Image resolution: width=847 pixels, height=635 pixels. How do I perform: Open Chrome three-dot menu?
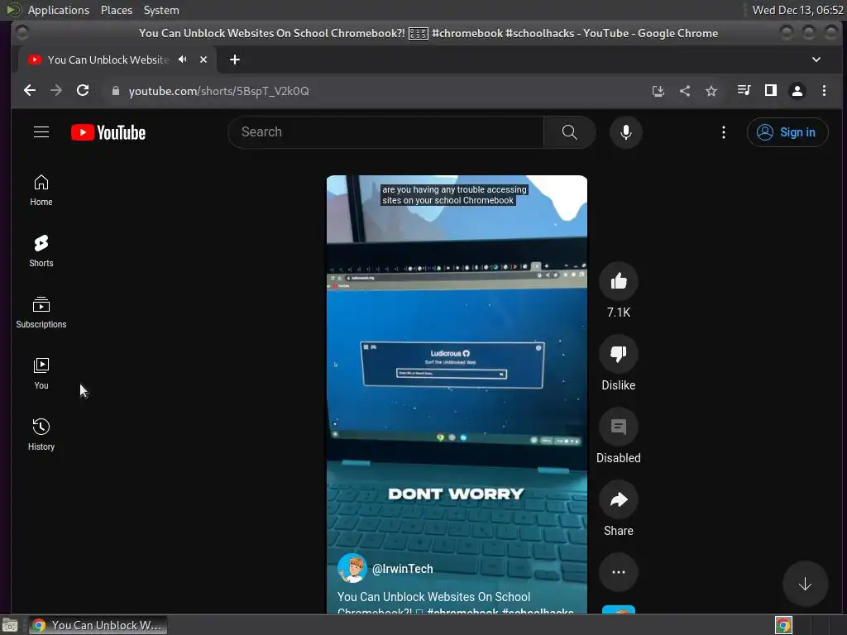824,91
